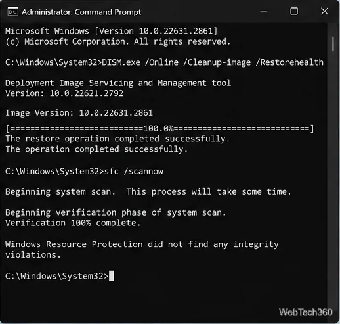
Task: Minimize the Command Prompt window
Action: click(x=264, y=11)
